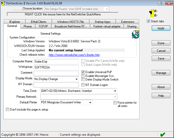174x138 pixels.
Task: Open the Manage button
Action: (x=161, y=73)
